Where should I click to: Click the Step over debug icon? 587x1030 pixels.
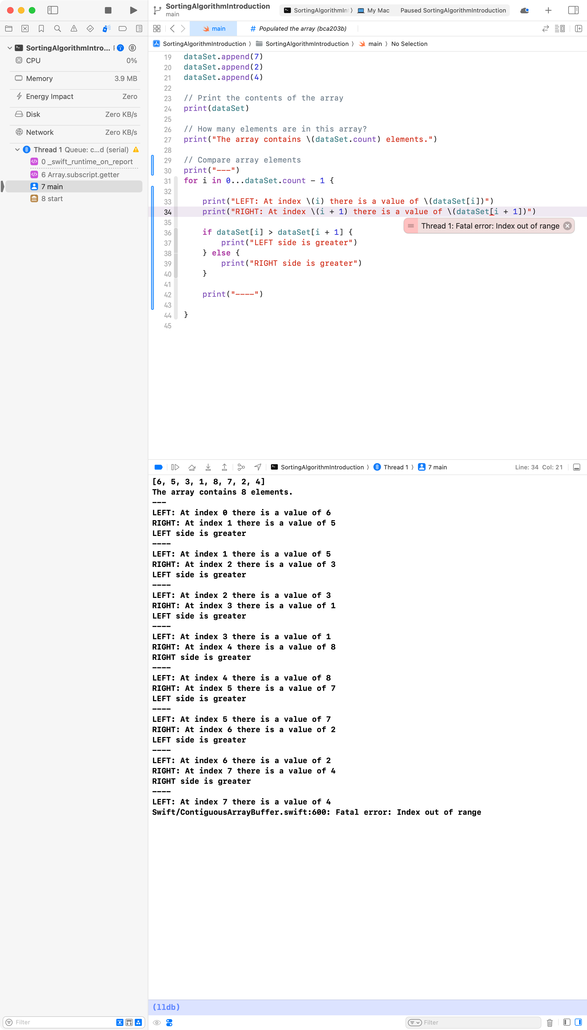(x=192, y=467)
